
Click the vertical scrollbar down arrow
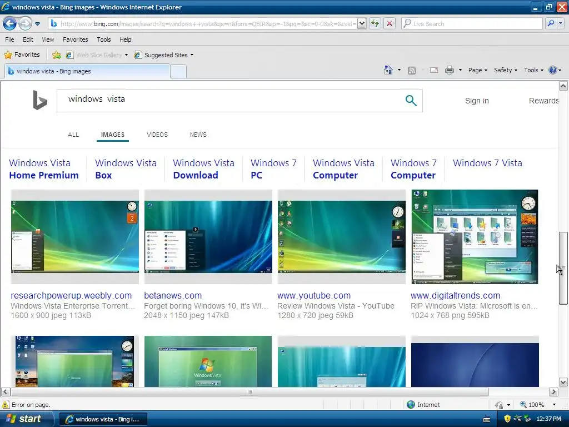pos(563,383)
